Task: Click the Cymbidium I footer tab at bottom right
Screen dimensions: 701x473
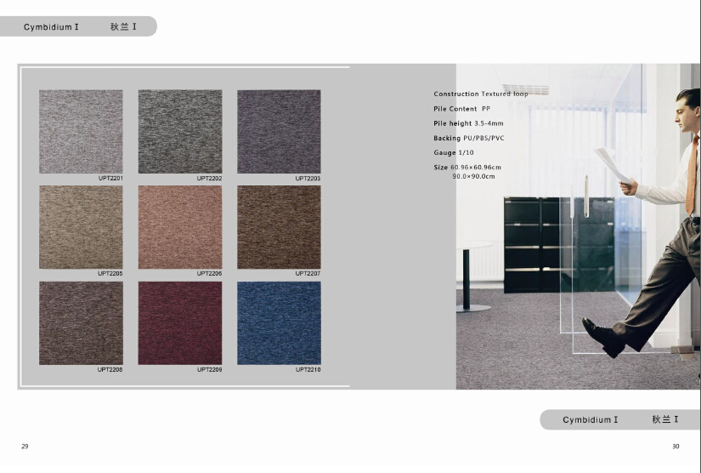Action: coord(619,419)
